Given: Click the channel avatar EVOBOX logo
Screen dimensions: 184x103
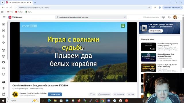Looking at the screenshot, I should (x=15, y=94).
